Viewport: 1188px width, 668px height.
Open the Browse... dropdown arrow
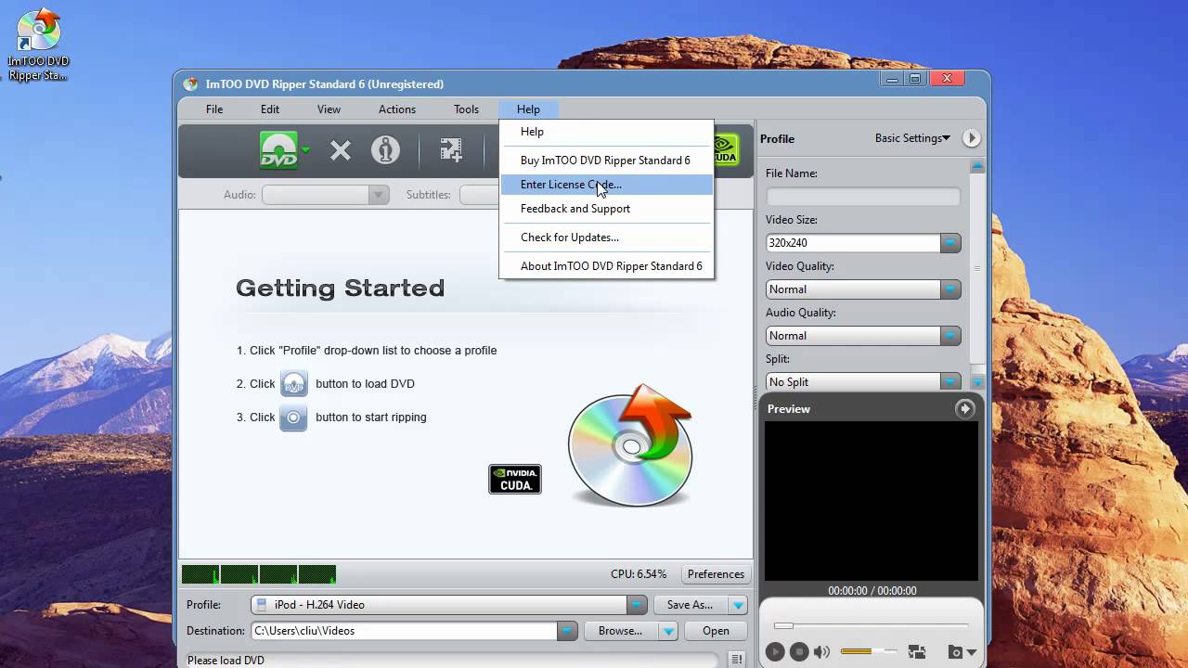click(x=668, y=631)
